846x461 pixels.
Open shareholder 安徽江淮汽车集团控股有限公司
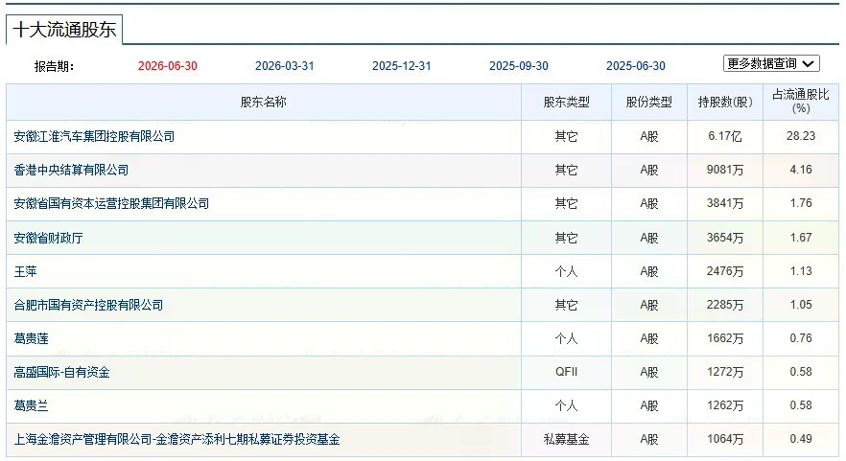coord(94,136)
